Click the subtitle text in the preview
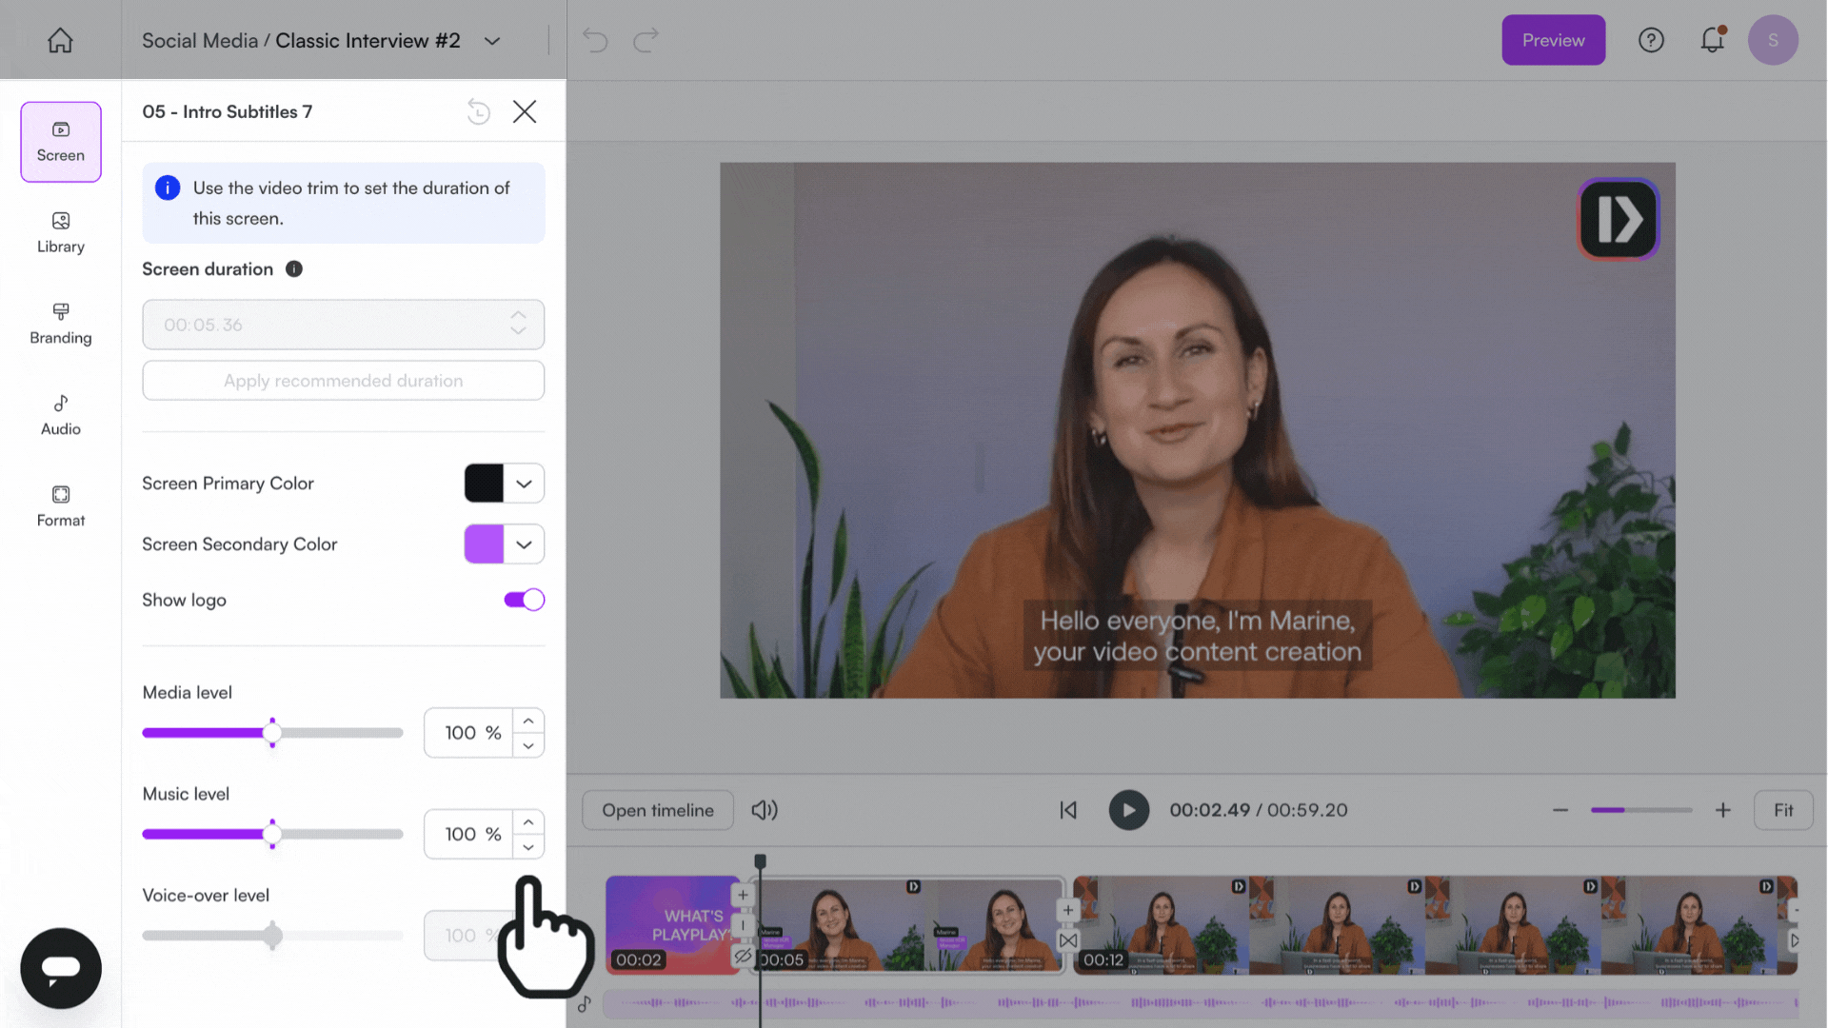1828x1028 pixels. pyautogui.click(x=1198, y=636)
